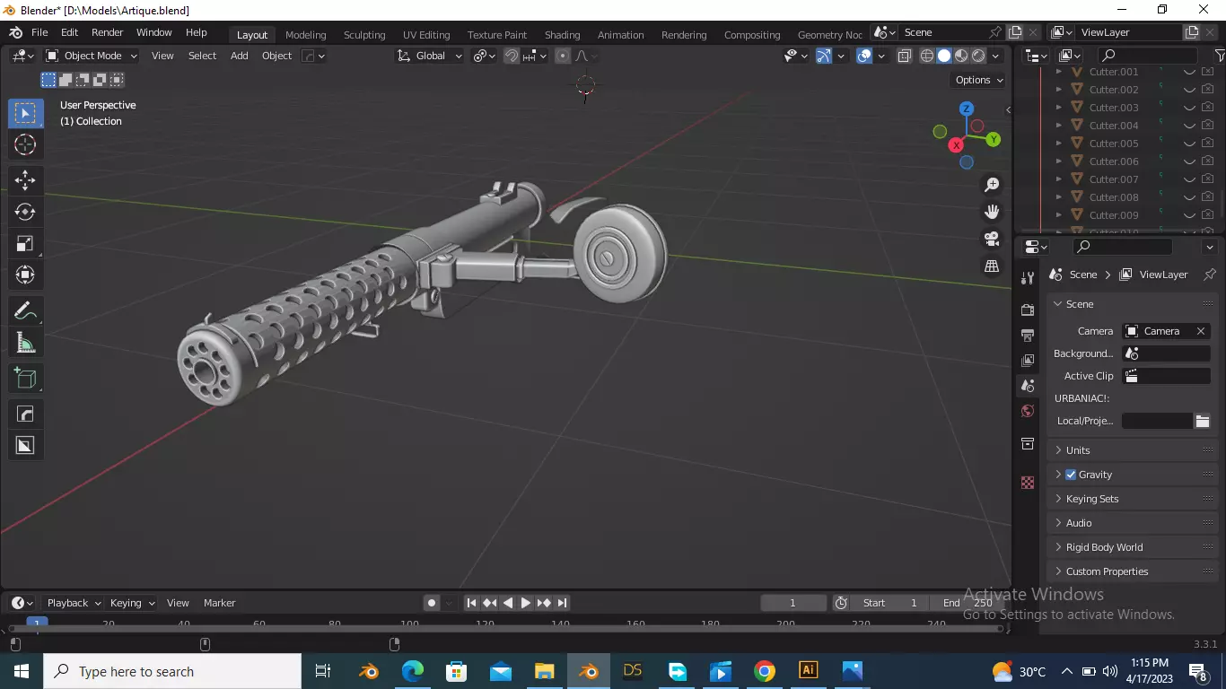Disable Cutter.002 in renders

(1208, 90)
